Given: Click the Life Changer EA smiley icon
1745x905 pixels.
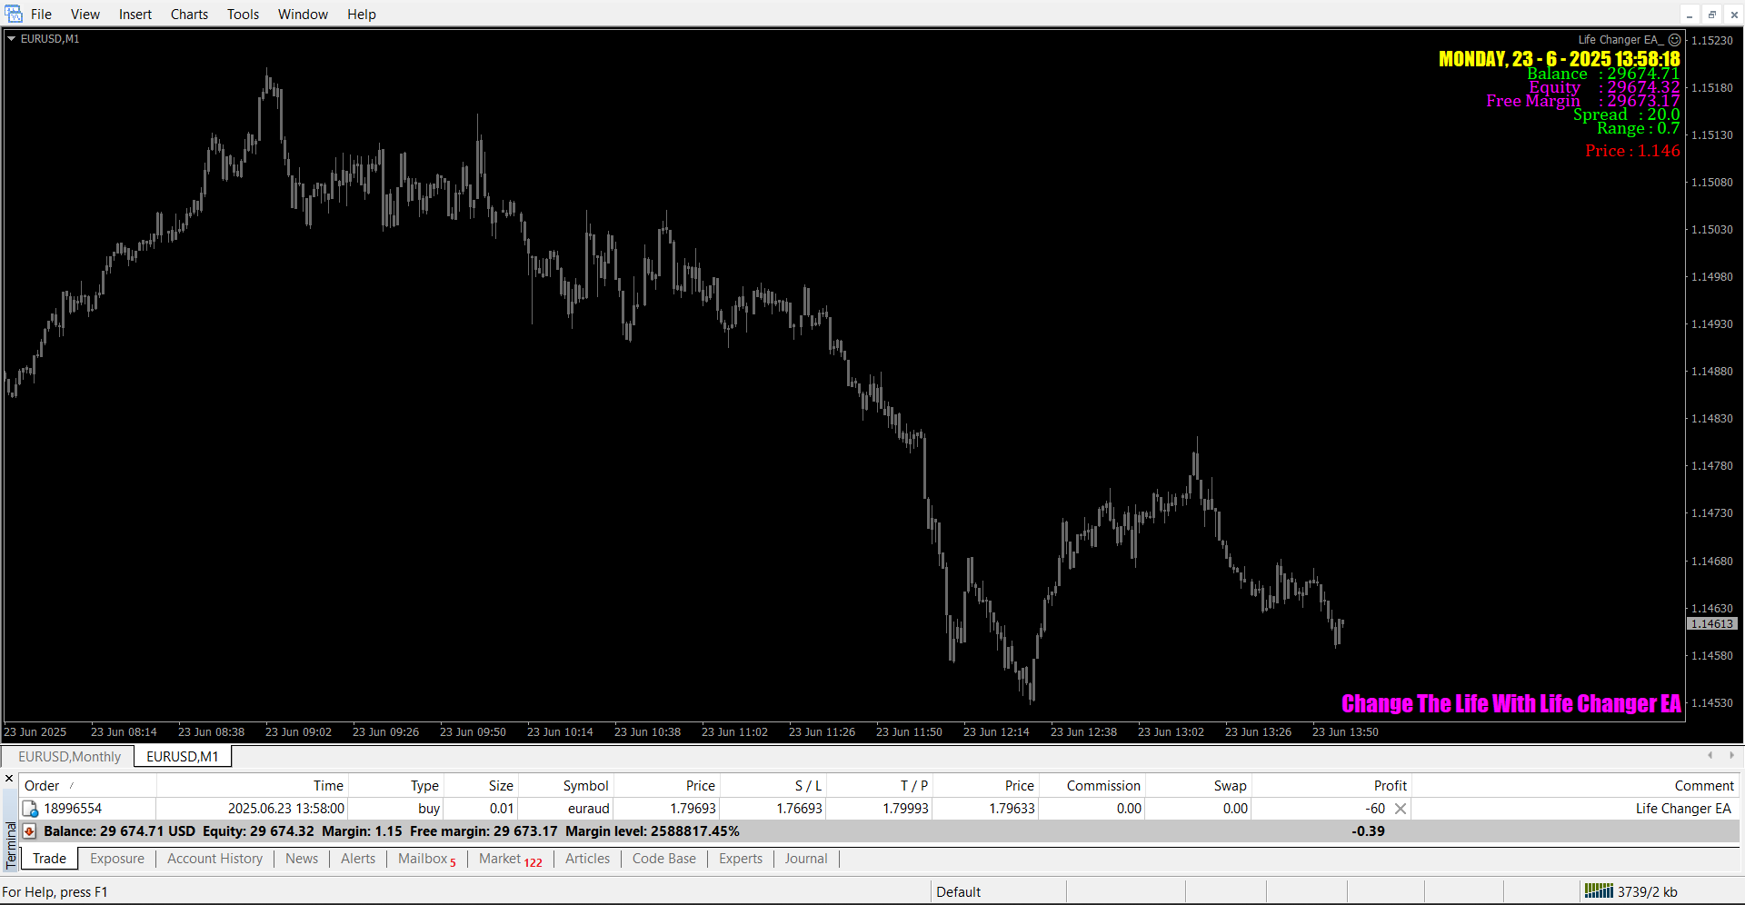Looking at the screenshot, I should pos(1674,40).
